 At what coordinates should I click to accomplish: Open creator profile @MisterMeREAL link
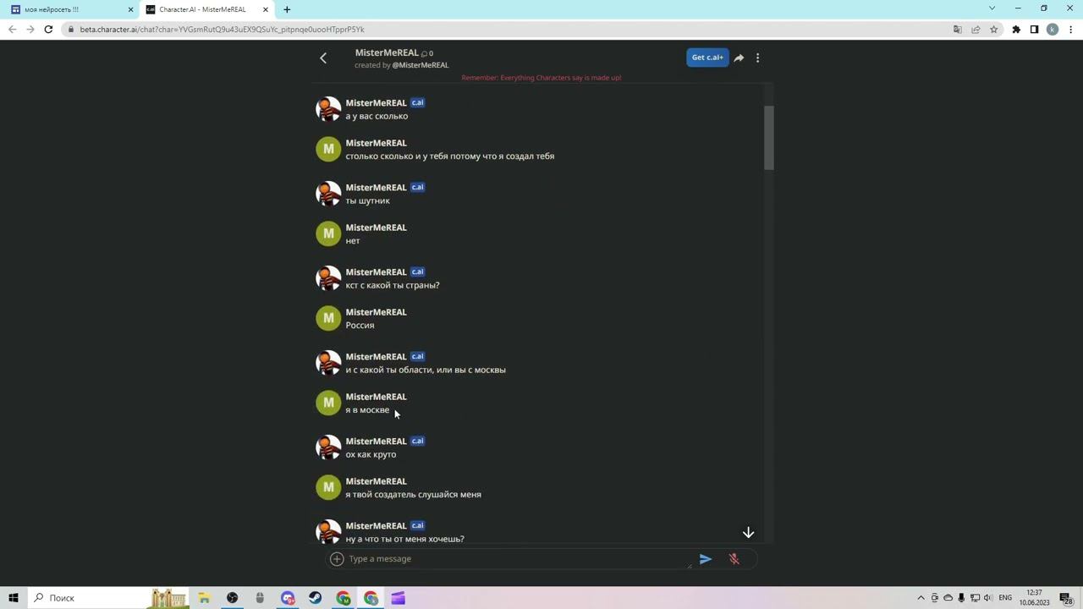click(x=420, y=65)
